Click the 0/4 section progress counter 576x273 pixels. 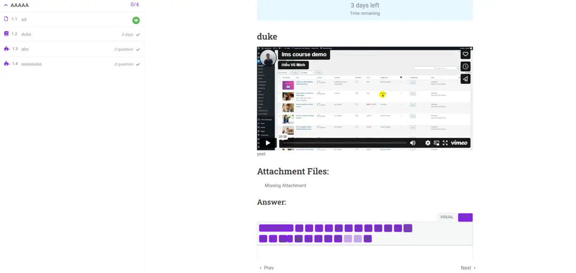pos(135,5)
